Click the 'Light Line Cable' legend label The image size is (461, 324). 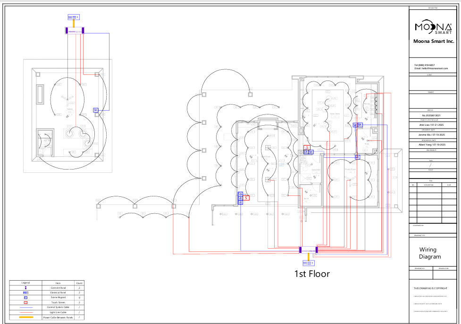(58, 312)
